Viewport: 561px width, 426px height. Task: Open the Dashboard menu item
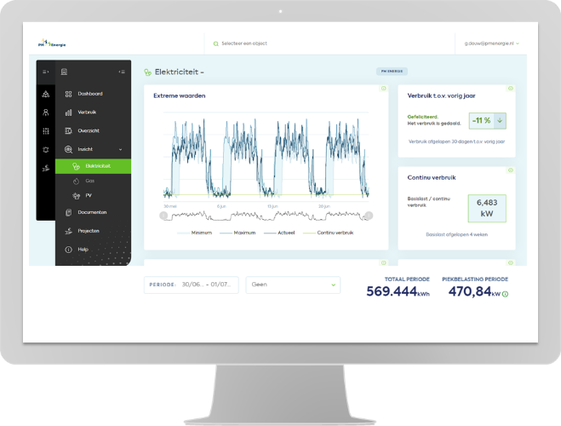tap(89, 94)
